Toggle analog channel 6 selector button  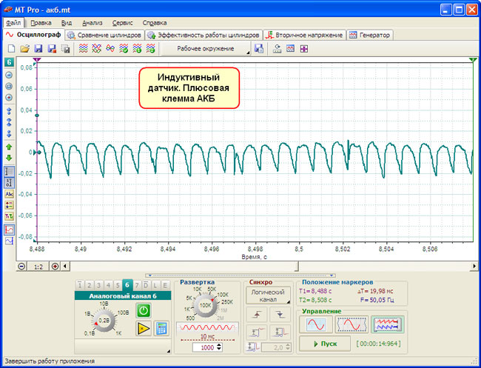coord(127,285)
